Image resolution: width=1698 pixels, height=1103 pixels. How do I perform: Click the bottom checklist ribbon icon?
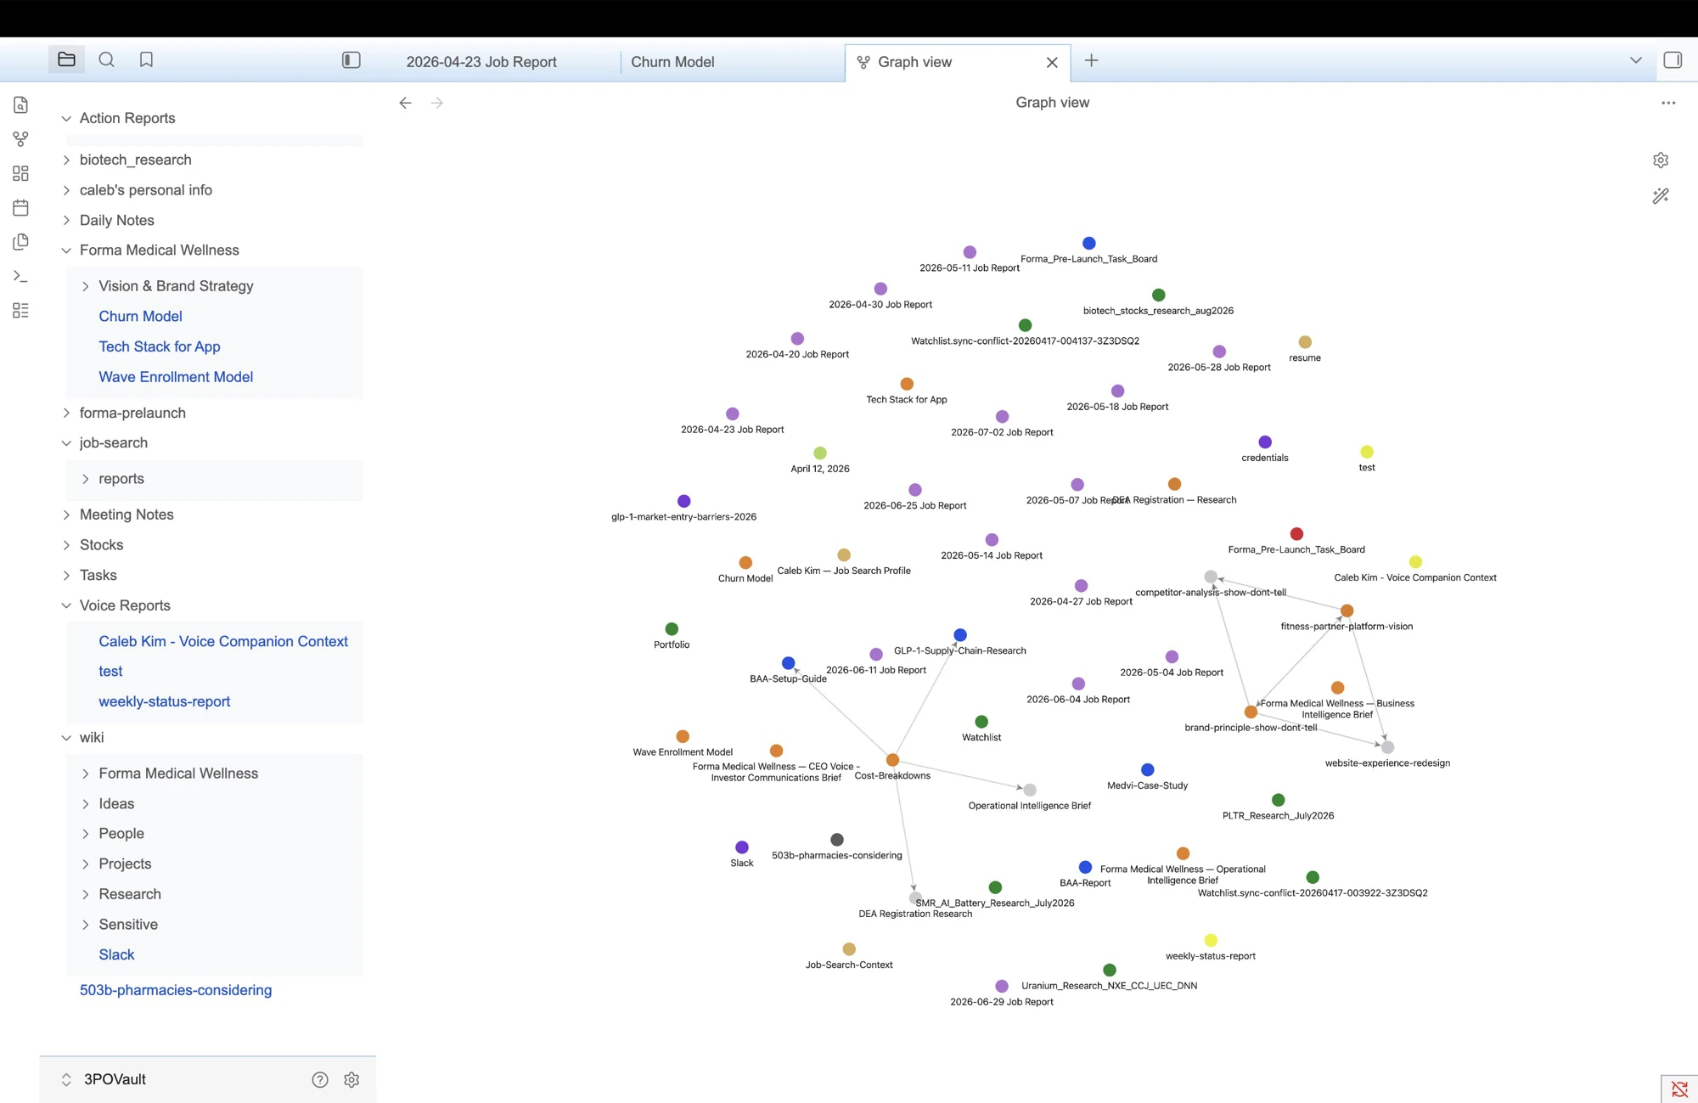coord(21,311)
